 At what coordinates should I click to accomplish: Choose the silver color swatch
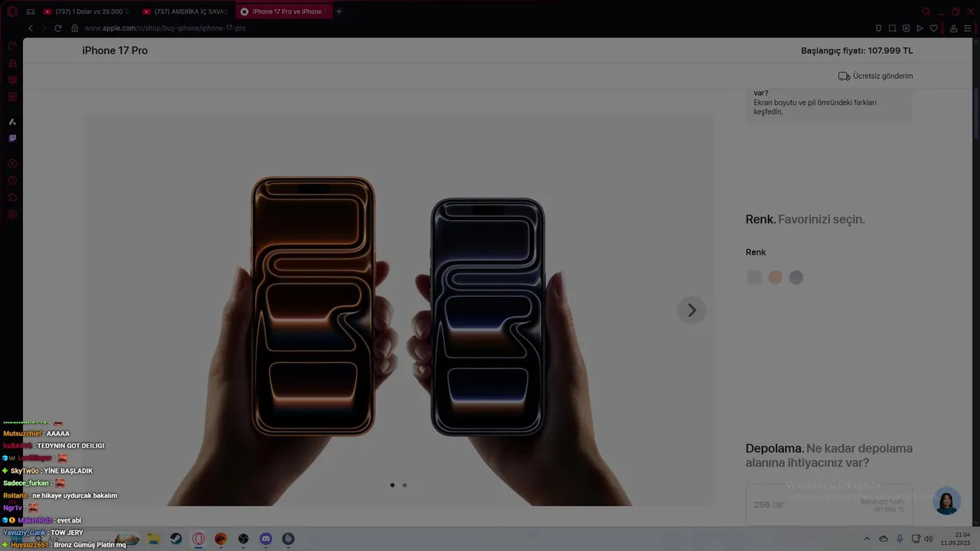pyautogui.click(x=754, y=278)
